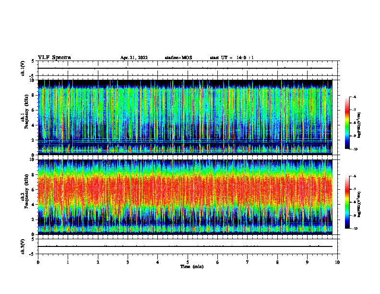Click the time axis tick label "6"

218,262
